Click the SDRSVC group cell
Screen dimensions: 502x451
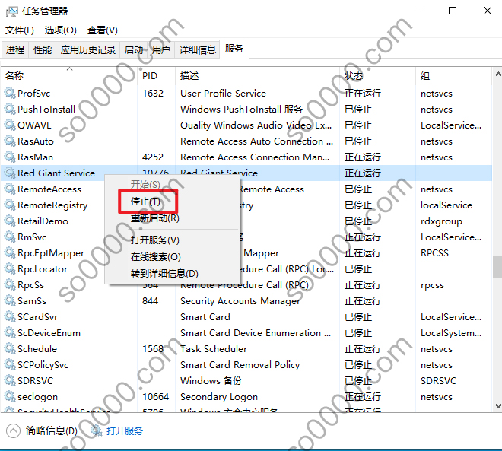click(439, 381)
